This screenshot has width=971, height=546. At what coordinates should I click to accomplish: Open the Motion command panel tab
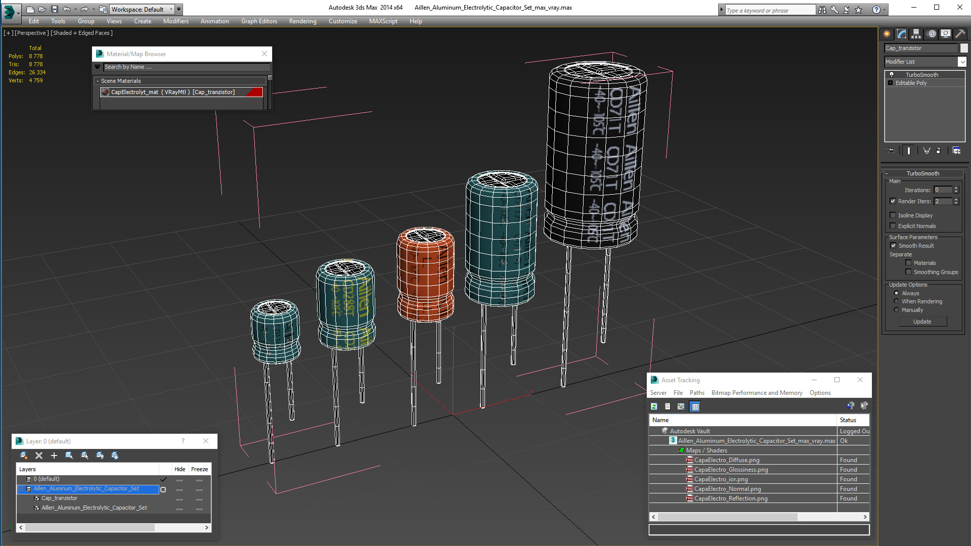pos(932,34)
